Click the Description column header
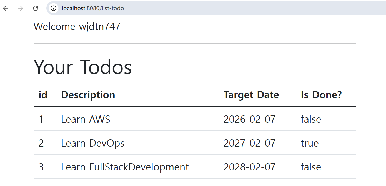Viewport: 386px width, 186px height. 88,95
